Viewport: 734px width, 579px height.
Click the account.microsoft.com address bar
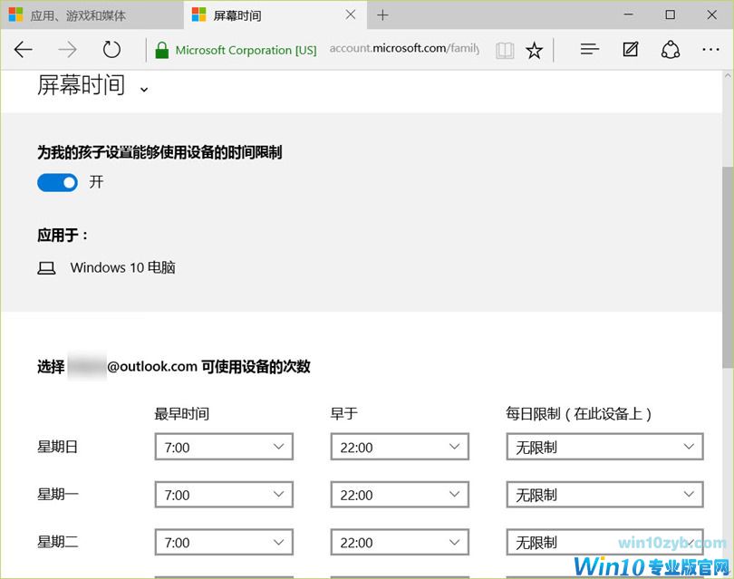coord(403,50)
